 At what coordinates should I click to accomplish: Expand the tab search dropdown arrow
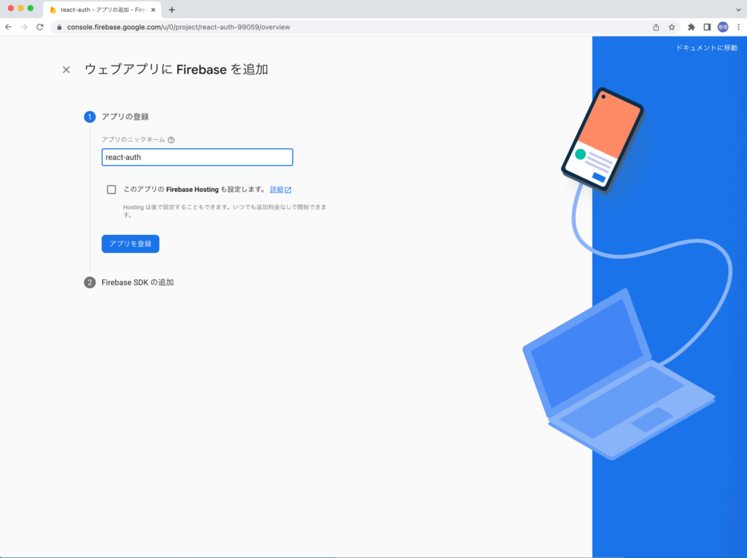pyautogui.click(x=738, y=9)
